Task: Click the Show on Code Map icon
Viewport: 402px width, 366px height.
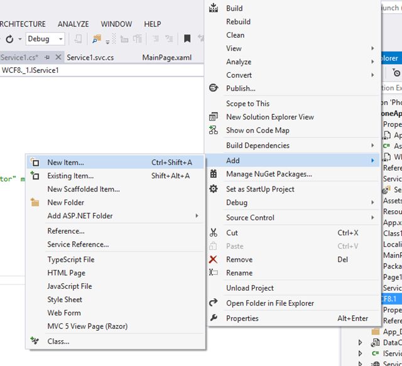Action: [x=214, y=131]
